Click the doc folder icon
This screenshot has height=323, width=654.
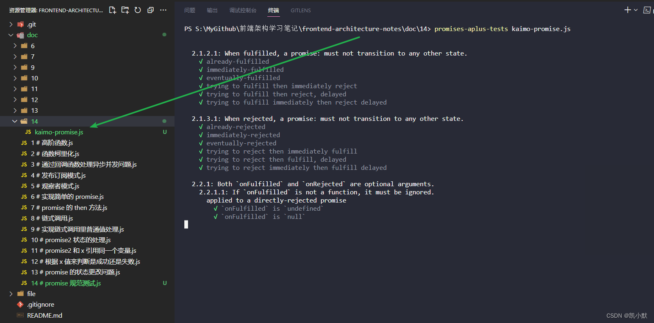pos(20,35)
